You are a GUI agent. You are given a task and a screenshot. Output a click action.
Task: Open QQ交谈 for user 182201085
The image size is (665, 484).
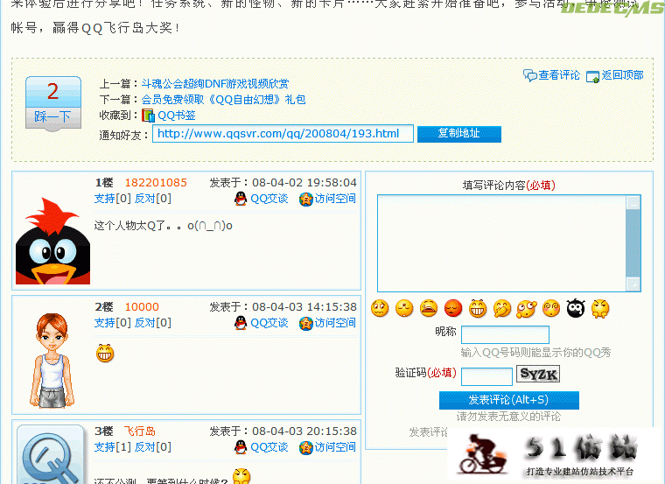pyautogui.click(x=269, y=199)
